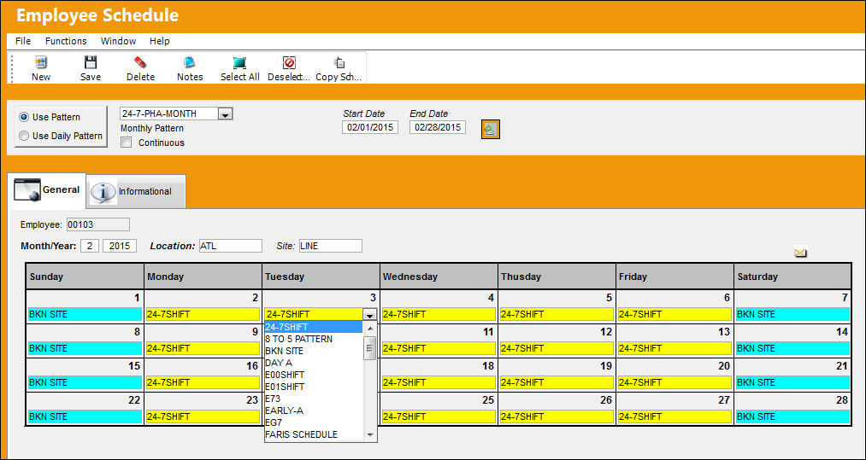Switch to the General tab
This screenshot has height=460, width=866.
[48, 190]
